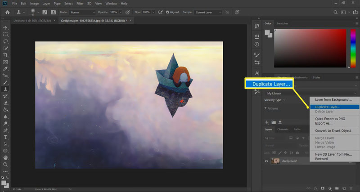
Task: Click the Home icon in options bar
Action: (8, 12)
